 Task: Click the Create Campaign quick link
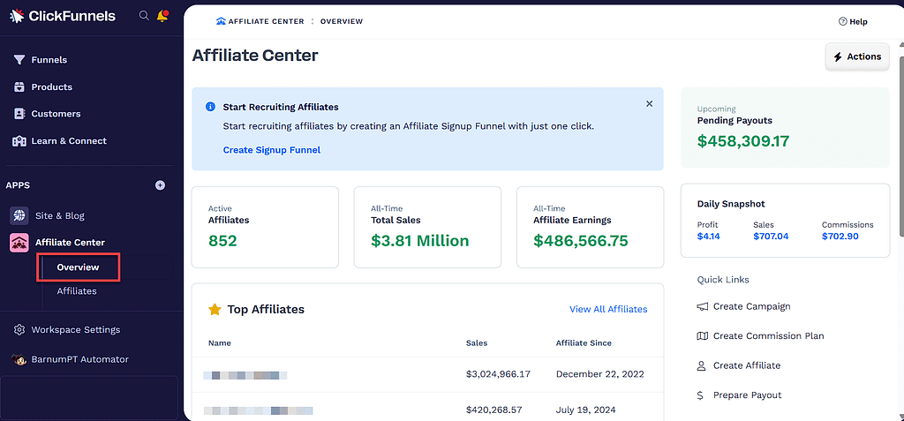[752, 307]
